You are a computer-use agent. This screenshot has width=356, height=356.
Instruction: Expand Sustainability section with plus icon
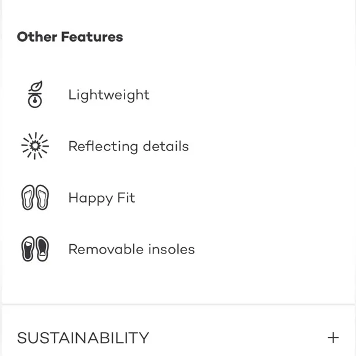[x=333, y=338]
